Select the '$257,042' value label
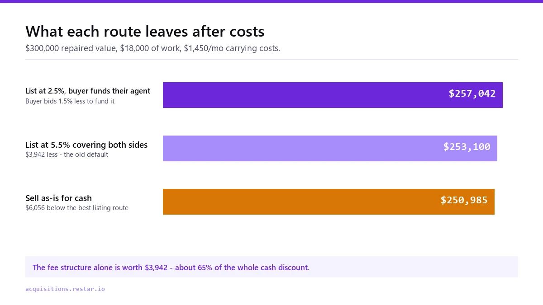The width and height of the screenshot is (543, 305). coord(472,94)
